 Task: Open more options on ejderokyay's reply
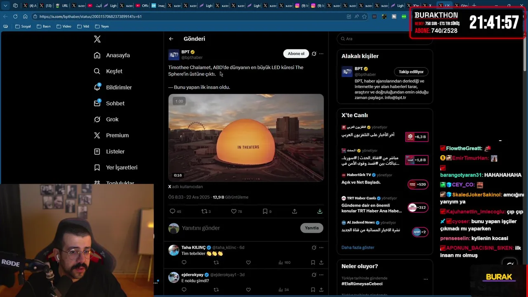[321, 275]
